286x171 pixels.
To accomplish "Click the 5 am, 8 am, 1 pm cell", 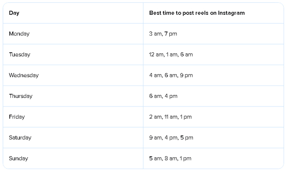I will (170, 159).
